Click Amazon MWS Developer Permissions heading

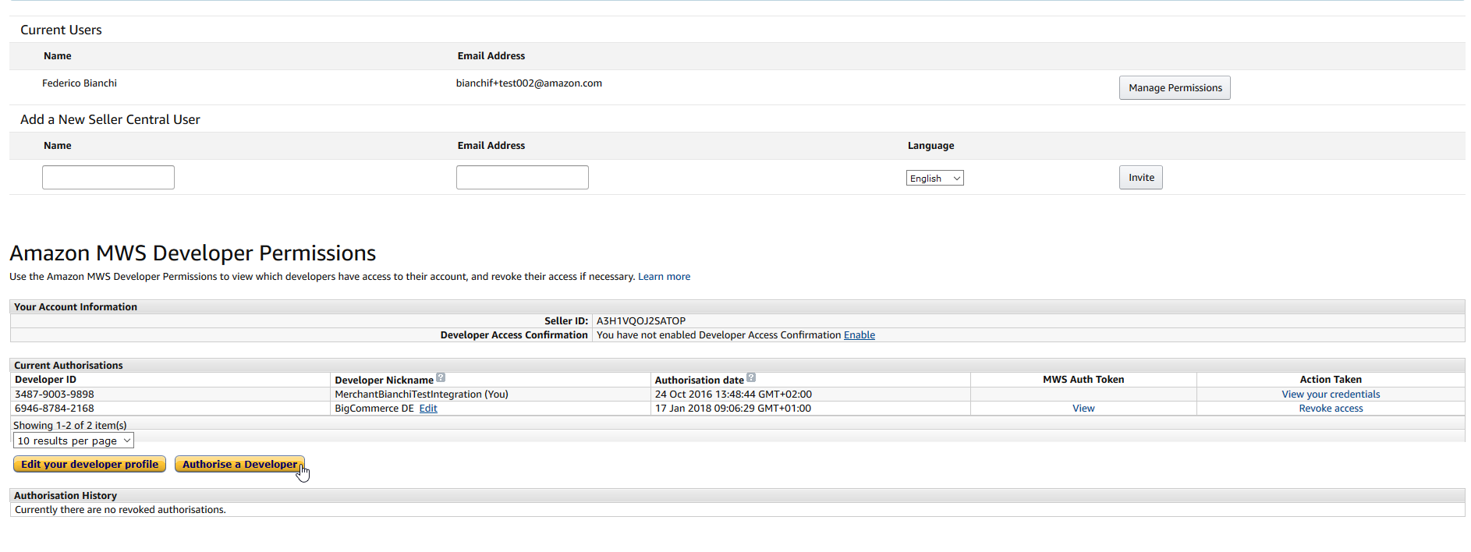[x=193, y=253]
